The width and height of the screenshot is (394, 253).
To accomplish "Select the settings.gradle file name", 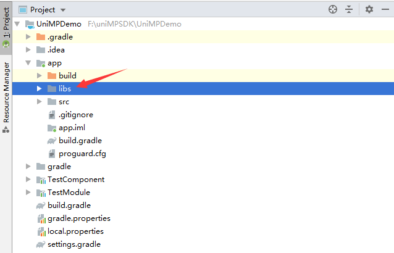I will (74, 244).
